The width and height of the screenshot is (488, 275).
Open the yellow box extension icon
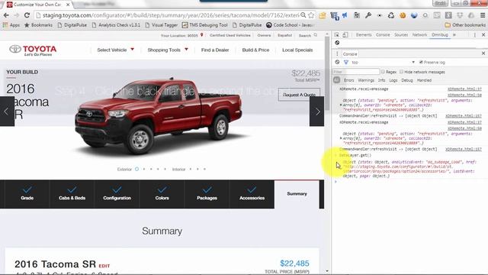coord(323,15)
